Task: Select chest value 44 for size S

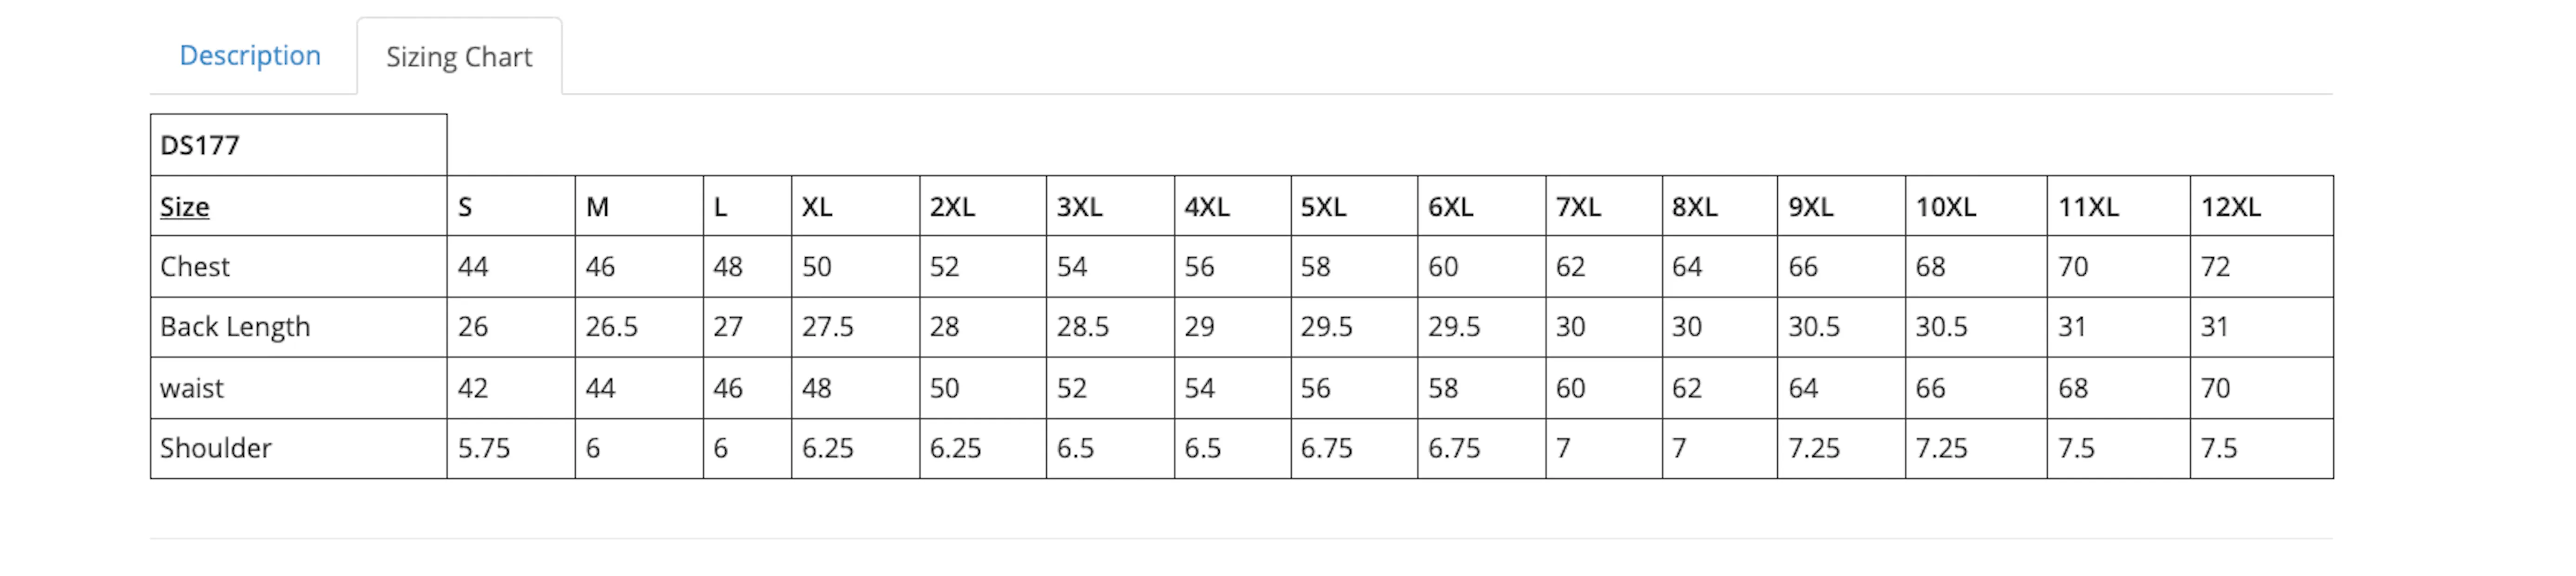Action: tap(473, 267)
